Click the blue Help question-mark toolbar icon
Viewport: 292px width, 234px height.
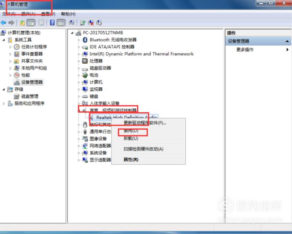52,22
